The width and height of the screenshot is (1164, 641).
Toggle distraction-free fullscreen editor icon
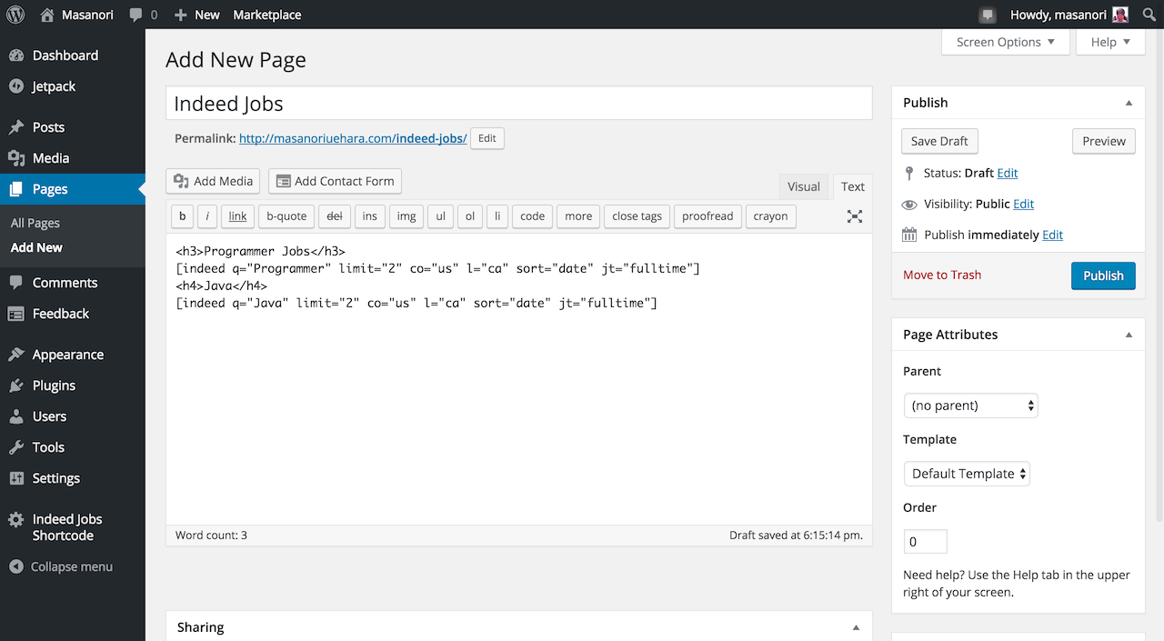click(x=855, y=216)
